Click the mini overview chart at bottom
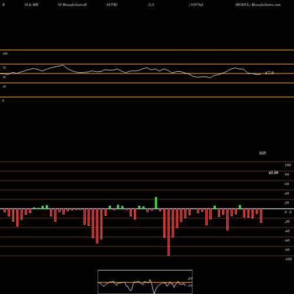This screenshot has height=294, width=294. [x=145, y=282]
